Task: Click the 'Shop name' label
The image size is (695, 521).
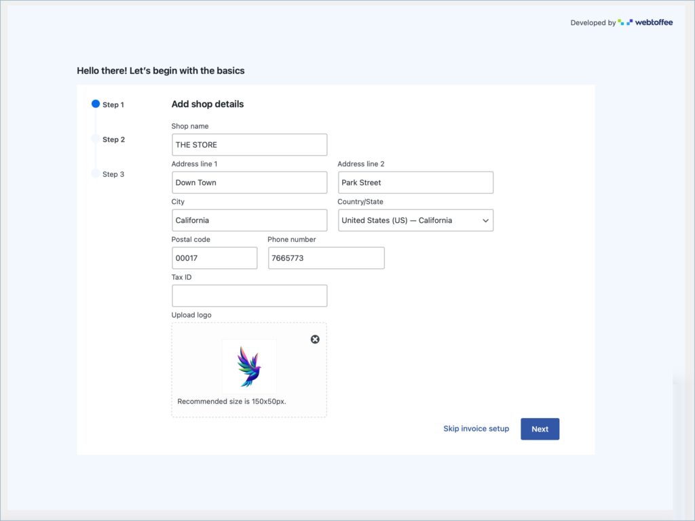Action: tap(190, 126)
